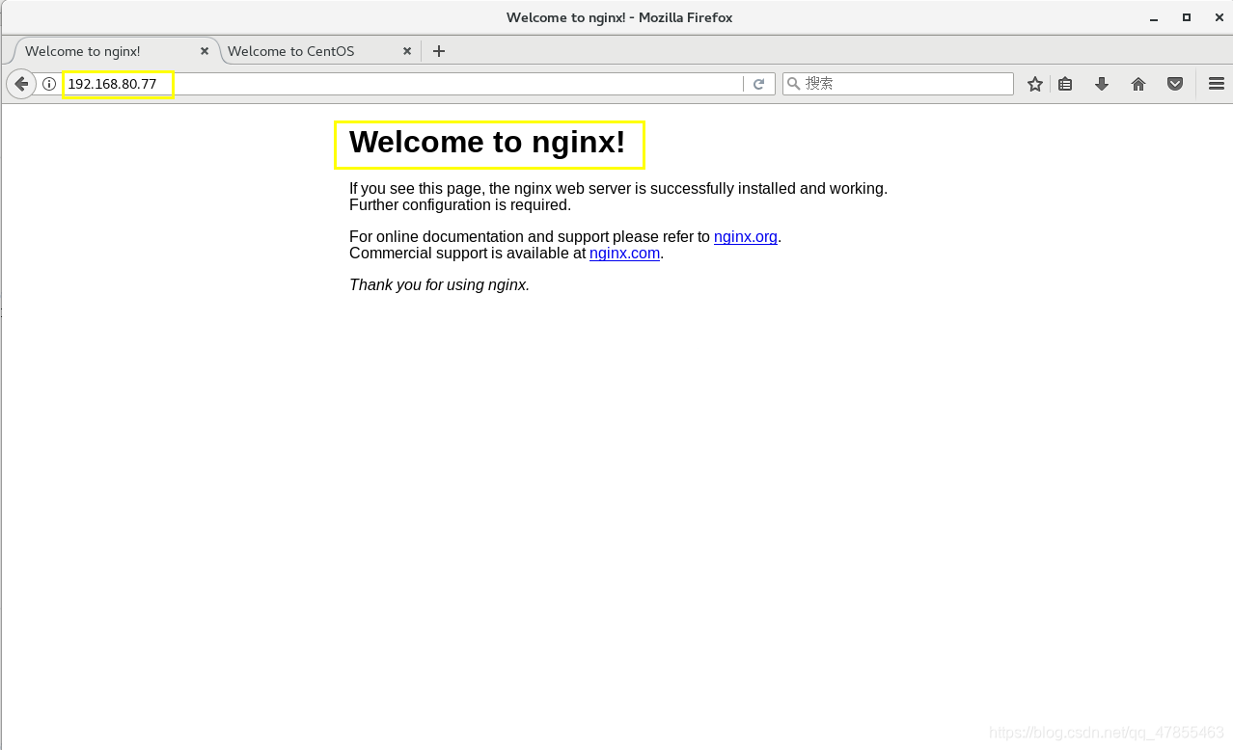Minimize the Firefox window

click(1154, 17)
